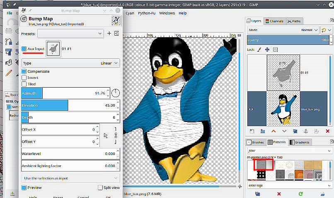334x198 pixels.
Task: Click the duplicate layer icon
Action: tap(294, 131)
